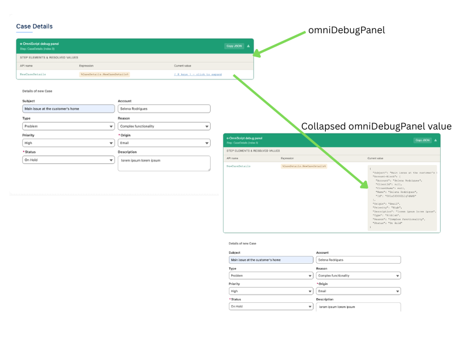Click Copy JSON in the JSON-expanded debug panel
The height and width of the screenshot is (350, 467).
tap(422, 140)
